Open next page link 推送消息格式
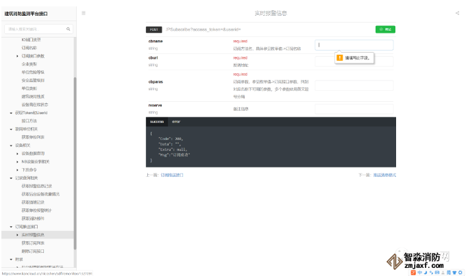The width and height of the screenshot is (466, 276). pos(384,175)
